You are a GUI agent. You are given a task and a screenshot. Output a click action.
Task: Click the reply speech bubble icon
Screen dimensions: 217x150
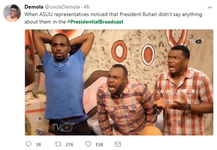point(29,144)
